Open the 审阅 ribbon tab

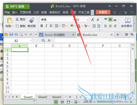(x=65, y=12)
